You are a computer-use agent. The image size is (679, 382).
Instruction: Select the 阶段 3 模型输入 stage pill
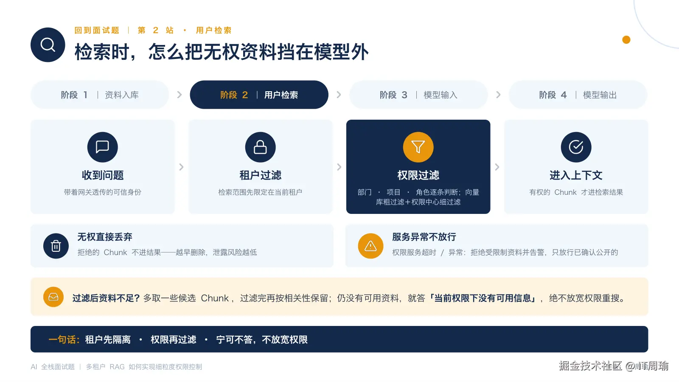(418, 95)
